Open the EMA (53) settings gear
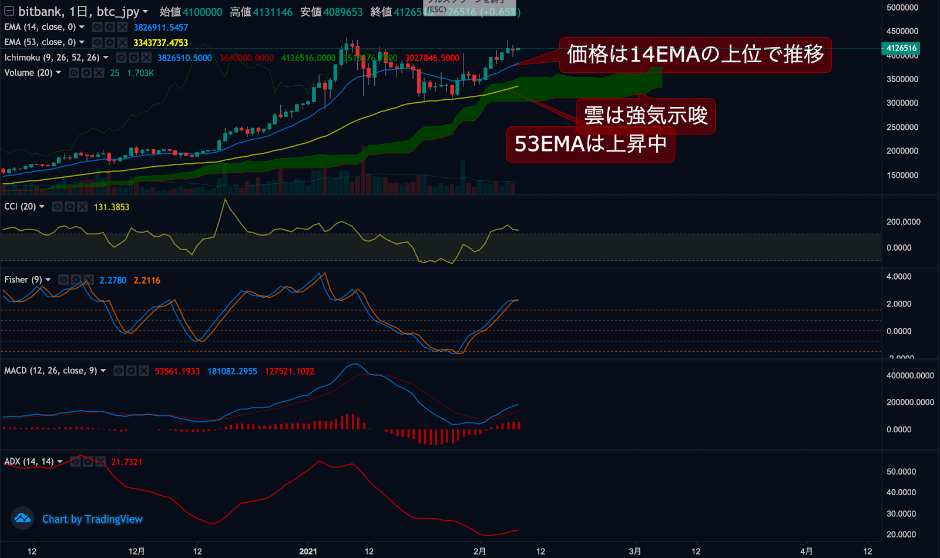Screen dimensions: 940x558 [109, 42]
